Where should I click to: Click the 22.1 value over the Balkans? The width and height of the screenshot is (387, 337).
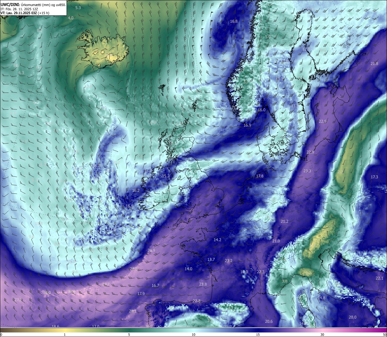379,278
